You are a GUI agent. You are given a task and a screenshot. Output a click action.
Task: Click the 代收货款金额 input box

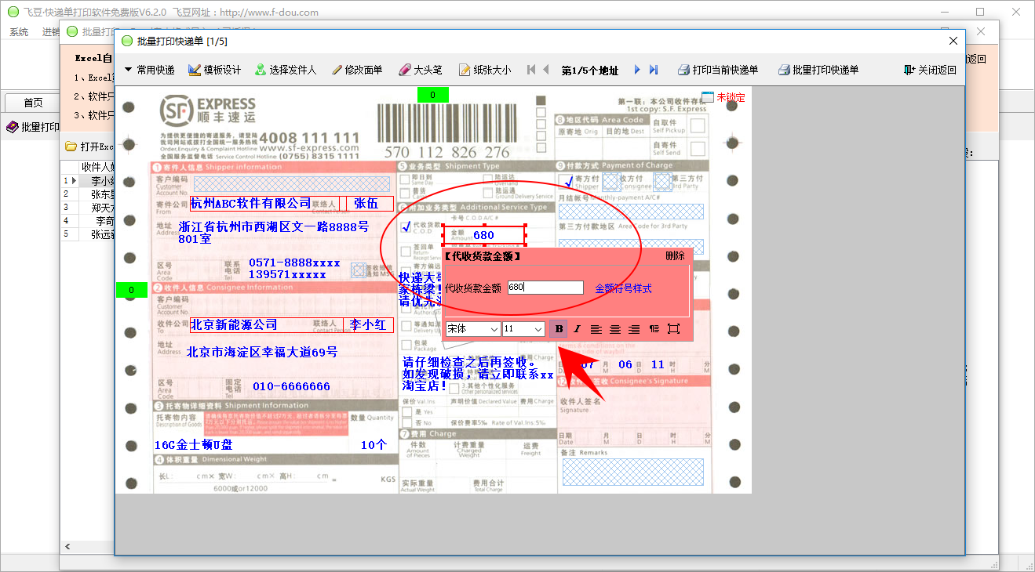point(545,288)
